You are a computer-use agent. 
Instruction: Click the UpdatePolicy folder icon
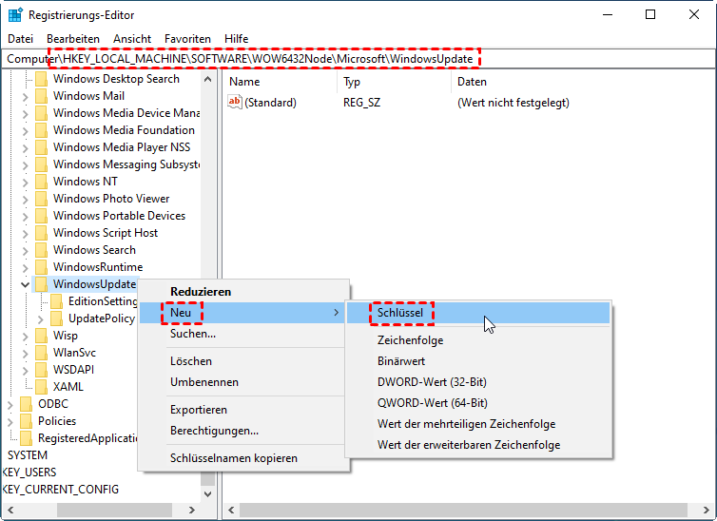tap(57, 318)
